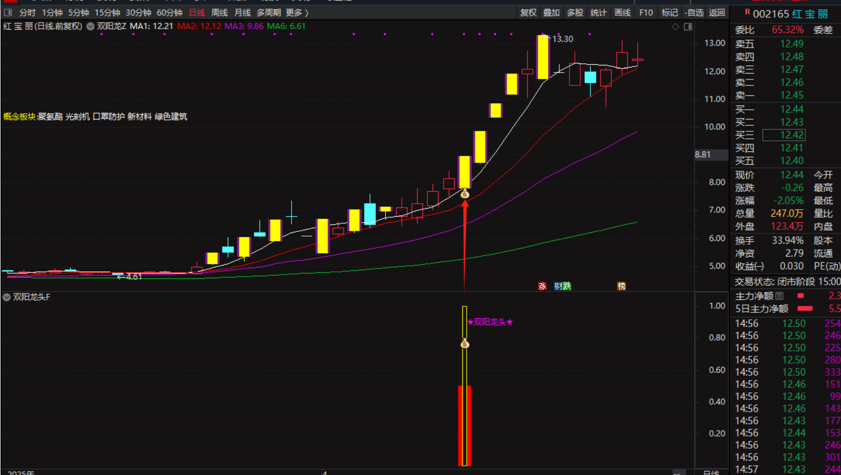Viewport: 841px width, 475px height.
Task: Expand the 双阳龙Z indicator dropdown
Action: tap(90, 26)
